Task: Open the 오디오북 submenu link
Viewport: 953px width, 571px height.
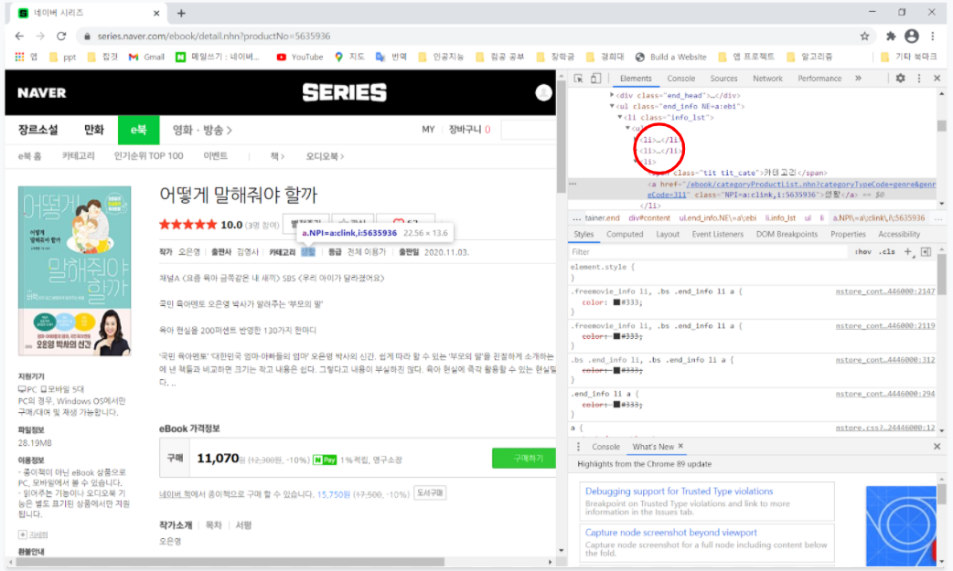Action: click(x=325, y=156)
